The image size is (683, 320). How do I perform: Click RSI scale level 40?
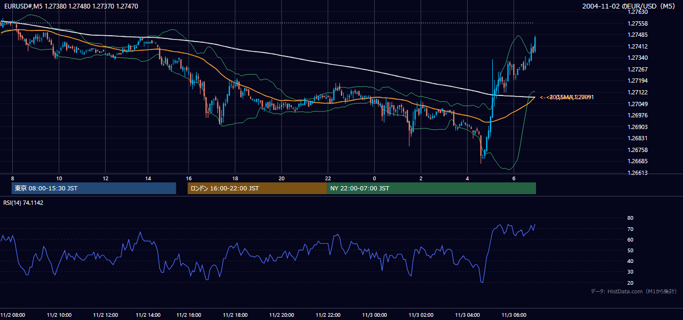click(630, 261)
